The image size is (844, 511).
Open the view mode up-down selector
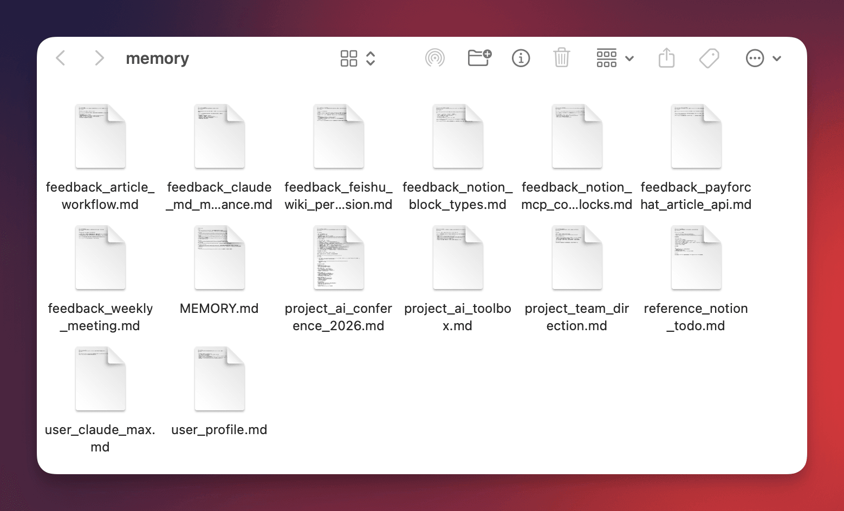371,58
